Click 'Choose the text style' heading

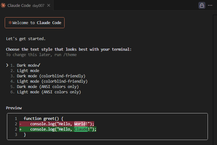[x=69, y=49]
